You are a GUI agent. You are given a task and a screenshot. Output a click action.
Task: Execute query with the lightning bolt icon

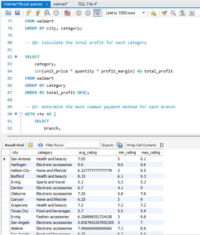pos(29,13)
